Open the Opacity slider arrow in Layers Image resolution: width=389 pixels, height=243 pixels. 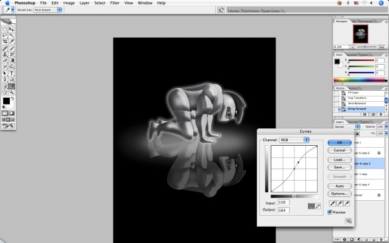386,127
